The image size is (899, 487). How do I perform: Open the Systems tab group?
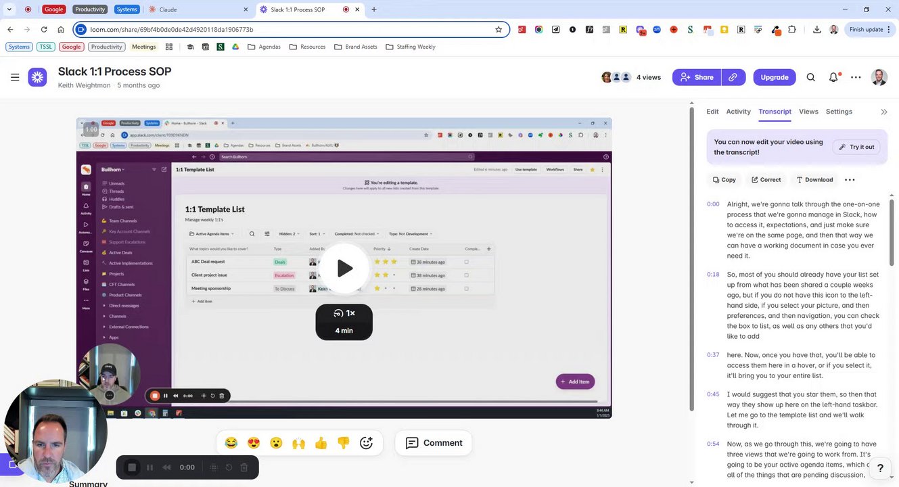click(126, 9)
